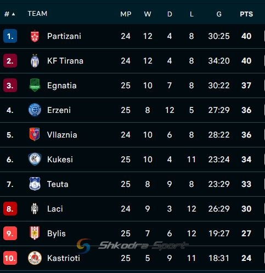This screenshot has width=265, height=273.
Task: Click the Kastrioti round crest
Action: coord(35,258)
